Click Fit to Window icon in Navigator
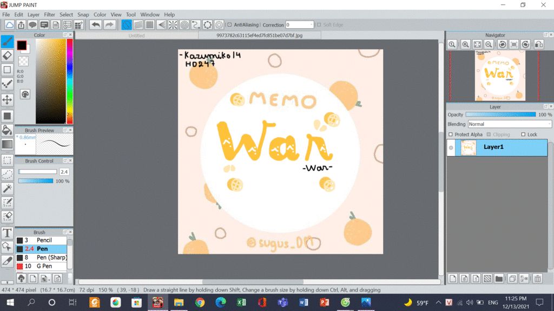The height and width of the screenshot is (311, 554). click(x=477, y=44)
